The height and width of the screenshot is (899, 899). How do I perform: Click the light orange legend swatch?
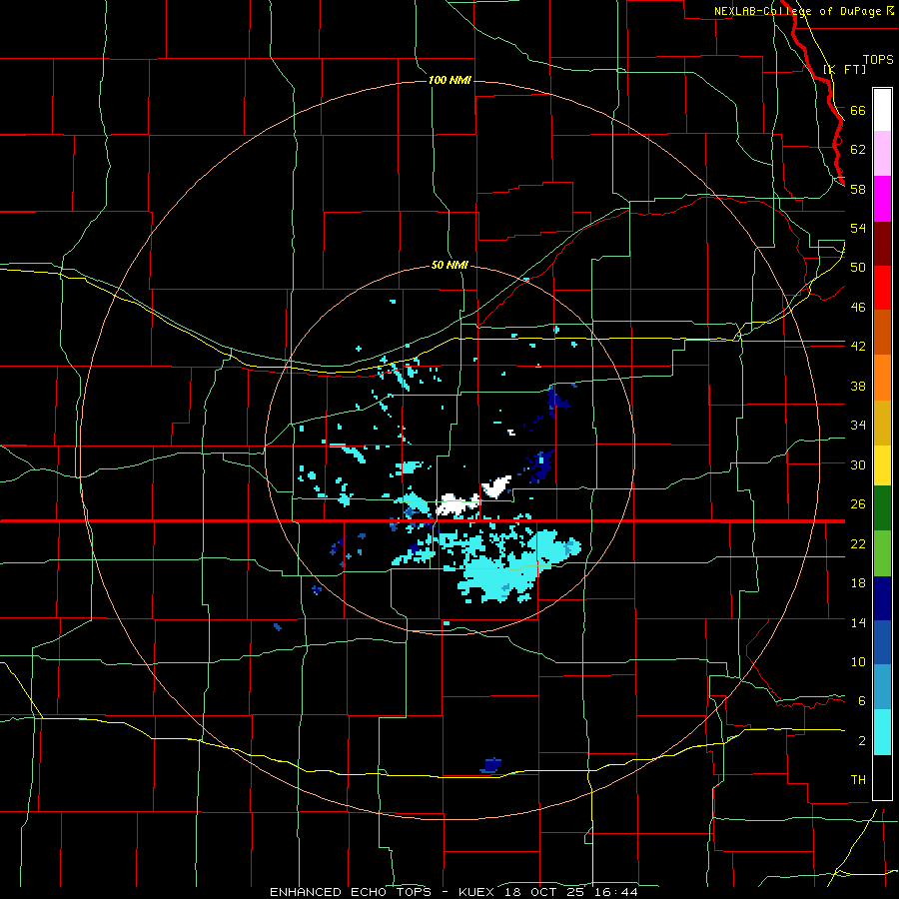tap(882, 378)
